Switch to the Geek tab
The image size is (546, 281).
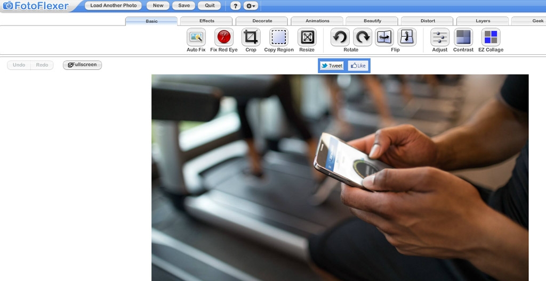pyautogui.click(x=529, y=21)
